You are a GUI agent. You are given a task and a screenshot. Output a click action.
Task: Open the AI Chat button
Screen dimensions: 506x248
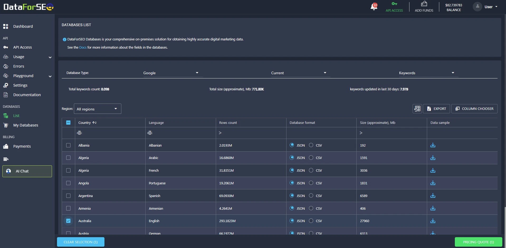27,171
